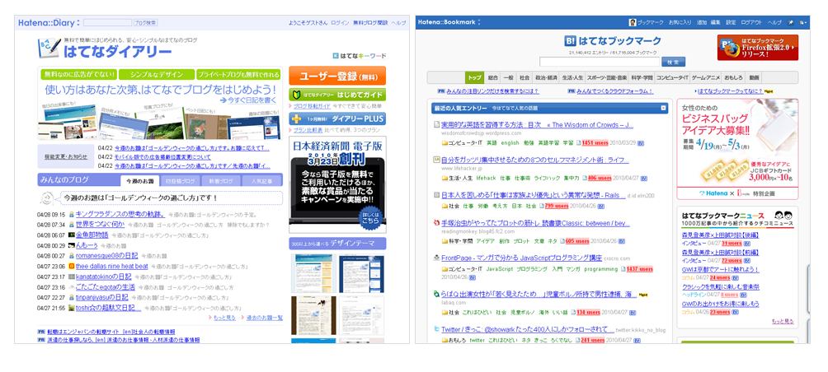
Task: Click the 今すぐ日記を書く link
Action: click(x=247, y=99)
